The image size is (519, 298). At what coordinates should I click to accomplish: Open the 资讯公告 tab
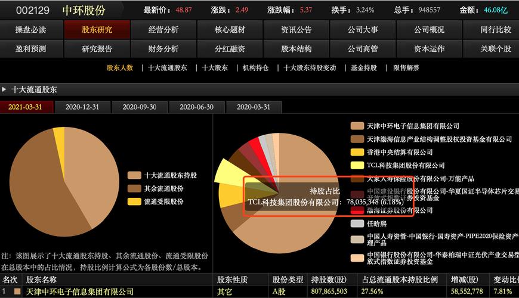pos(296,30)
